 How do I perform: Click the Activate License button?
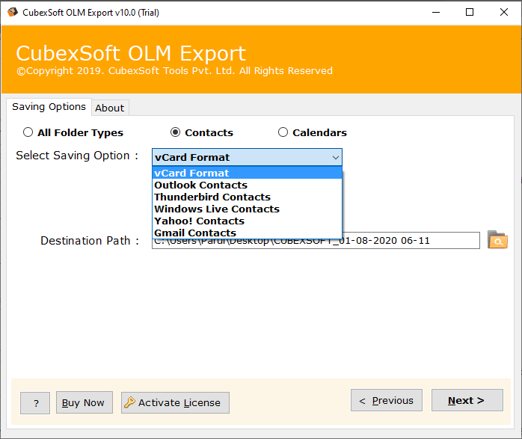175,402
